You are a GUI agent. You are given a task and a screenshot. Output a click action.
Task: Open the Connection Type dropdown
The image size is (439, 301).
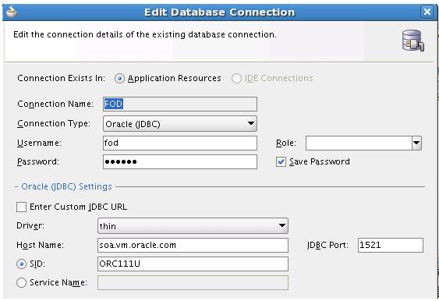pos(180,124)
